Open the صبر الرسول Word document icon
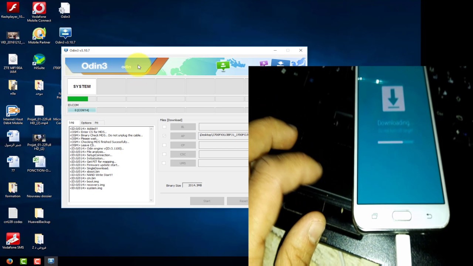 pyautogui.click(x=13, y=139)
